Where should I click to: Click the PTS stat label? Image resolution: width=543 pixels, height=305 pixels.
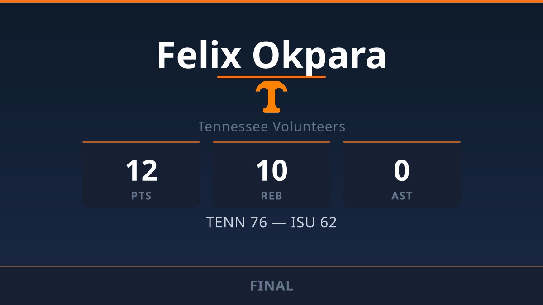pyautogui.click(x=141, y=196)
